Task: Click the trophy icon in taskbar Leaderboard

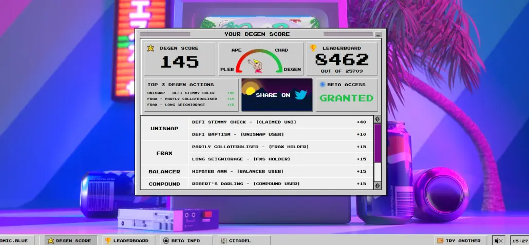Action: coord(108,240)
